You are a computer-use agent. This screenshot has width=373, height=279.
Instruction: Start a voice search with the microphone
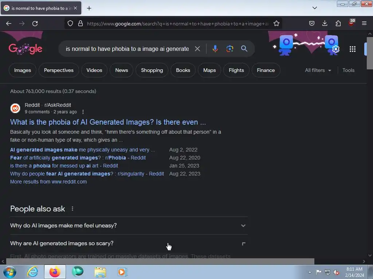coord(215,49)
